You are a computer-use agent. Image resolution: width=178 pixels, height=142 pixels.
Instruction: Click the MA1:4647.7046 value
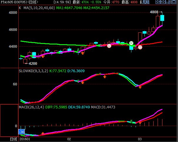(69, 8)
